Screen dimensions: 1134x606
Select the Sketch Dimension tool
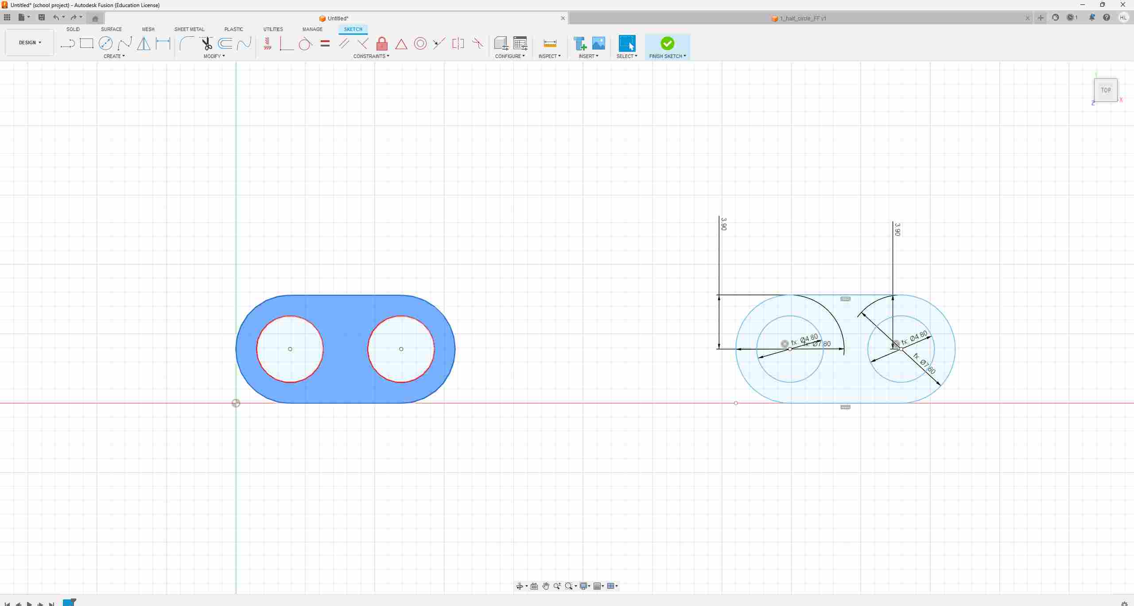[163, 43]
